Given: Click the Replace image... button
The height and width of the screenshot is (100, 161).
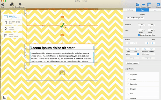Looking at the screenshot, I should click(132, 63).
